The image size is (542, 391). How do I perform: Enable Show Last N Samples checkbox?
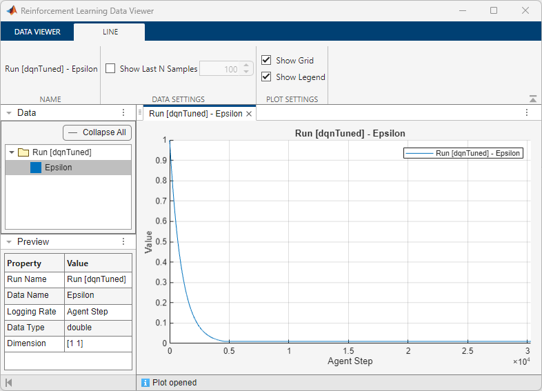point(110,69)
